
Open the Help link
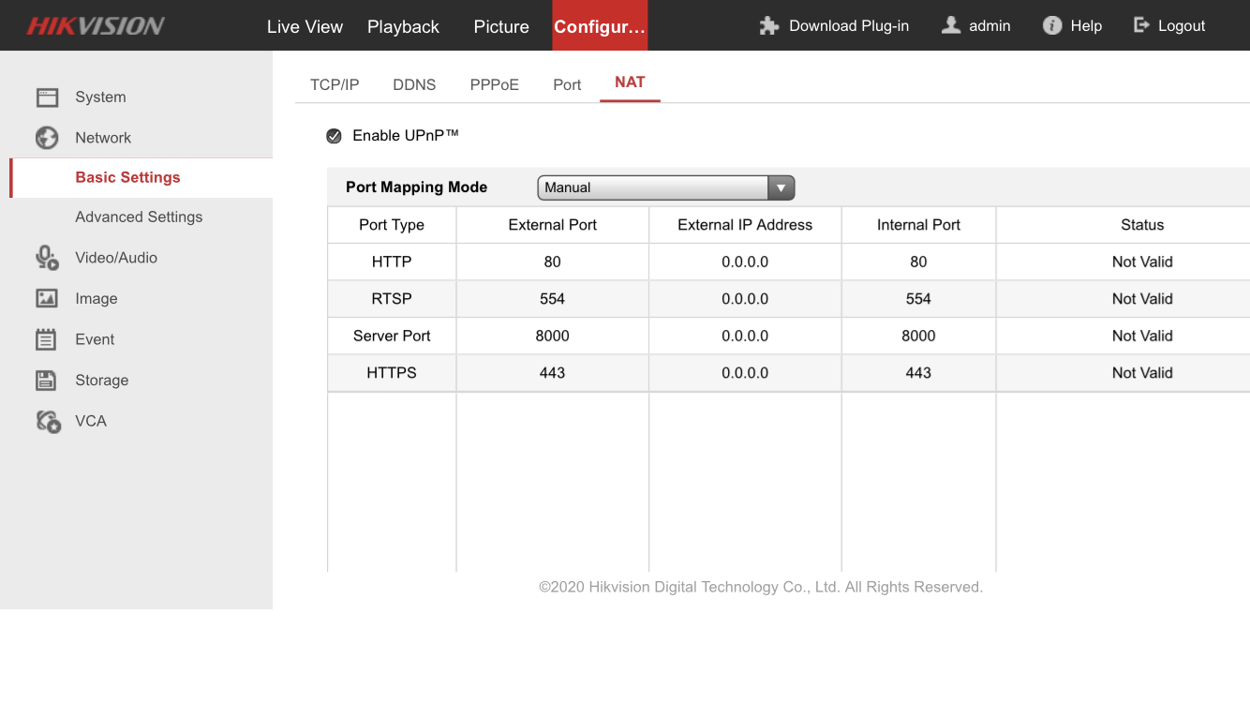click(x=1073, y=26)
